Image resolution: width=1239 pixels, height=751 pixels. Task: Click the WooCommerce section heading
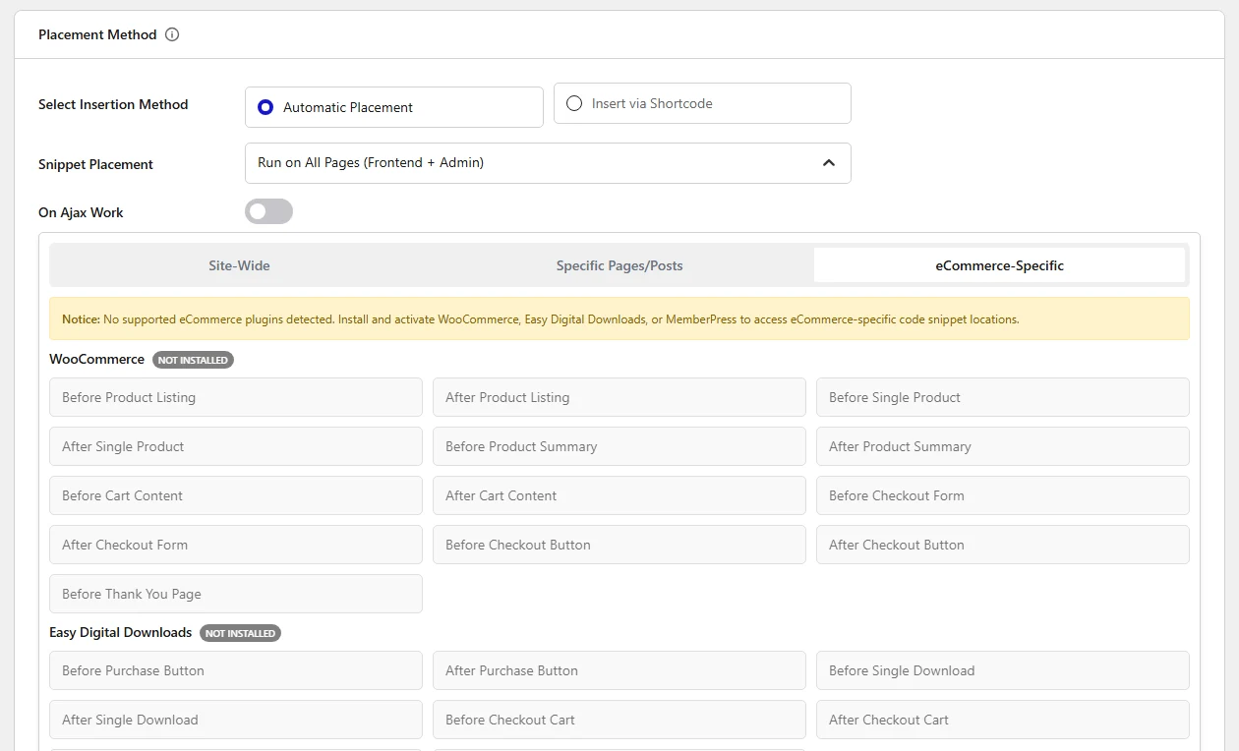(96, 359)
